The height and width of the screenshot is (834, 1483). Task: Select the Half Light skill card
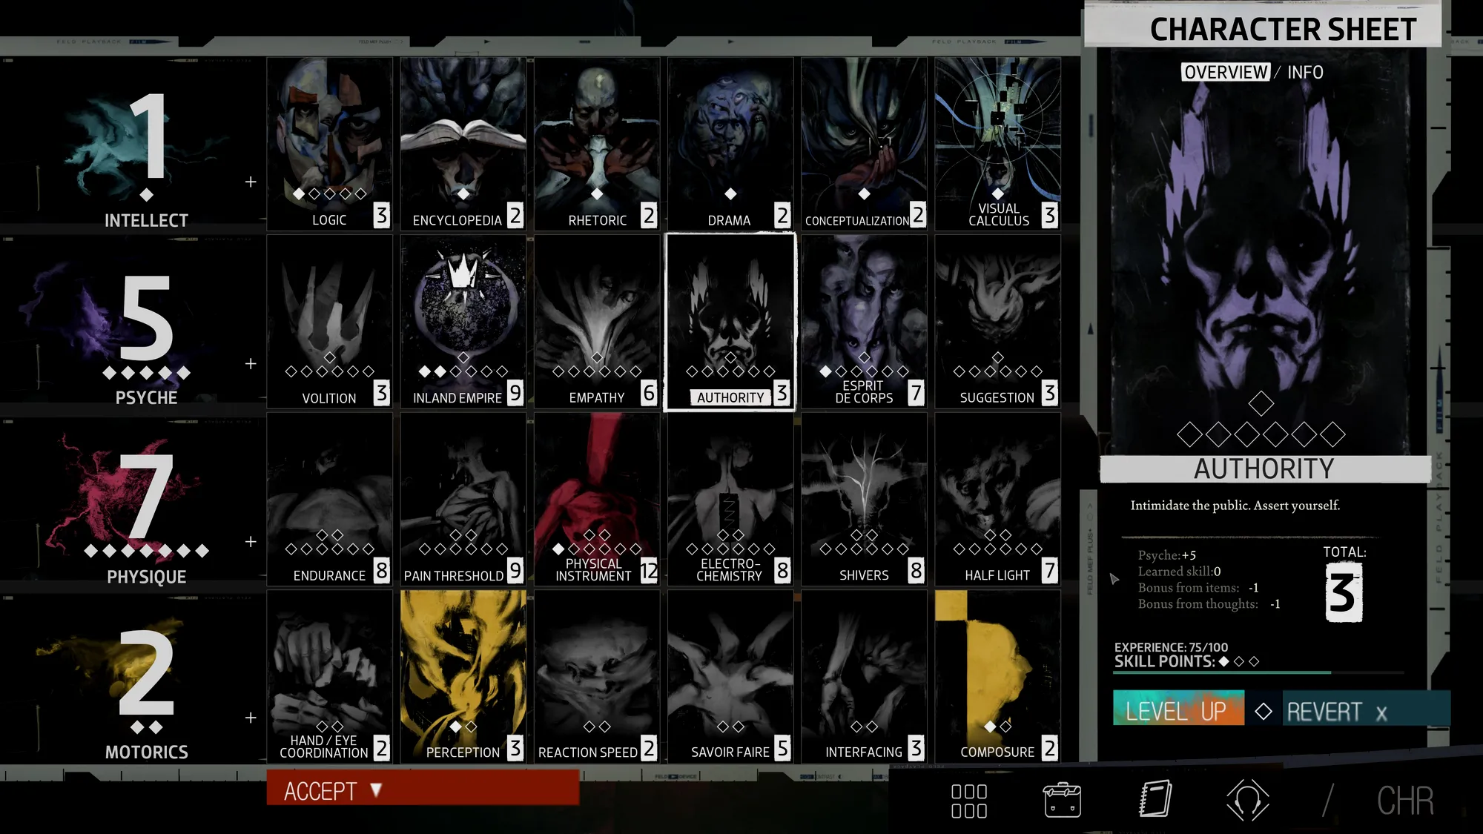[997, 500]
